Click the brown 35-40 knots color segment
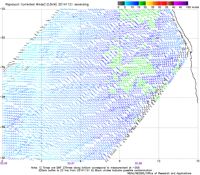Viewport: 200px width, 175px height. pyautogui.click(x=170, y=3)
